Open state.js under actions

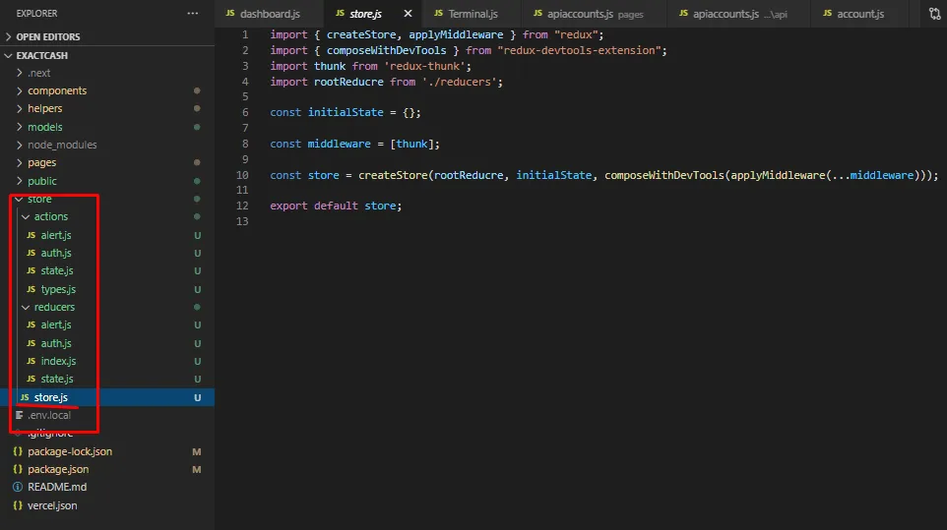pyautogui.click(x=107, y=270)
